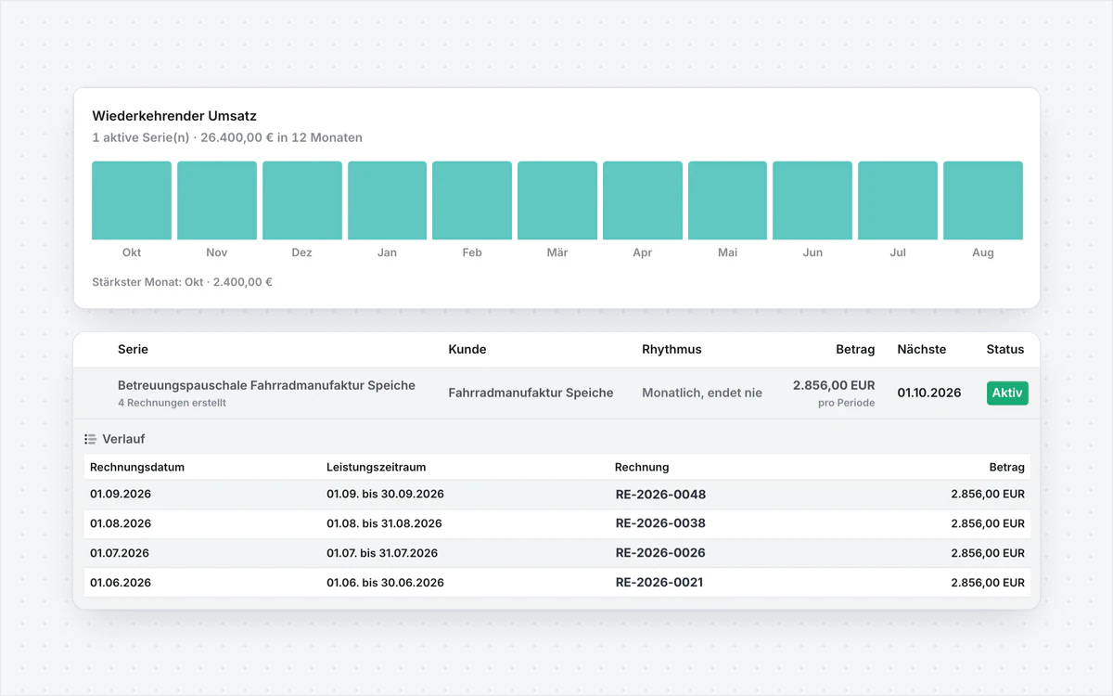Click the list icon beside Verlauf

[x=90, y=439]
